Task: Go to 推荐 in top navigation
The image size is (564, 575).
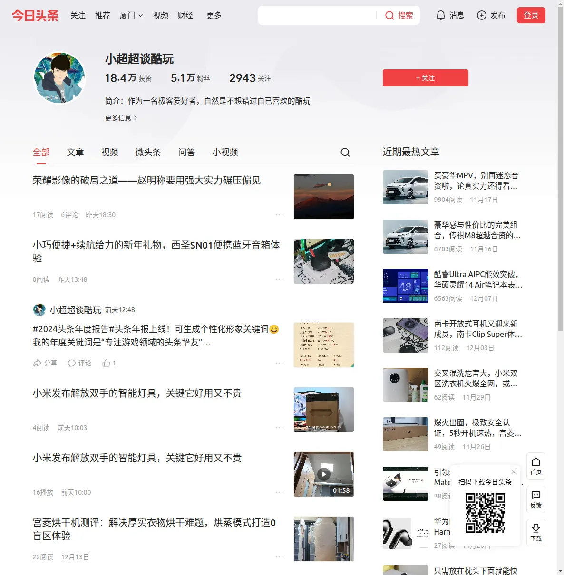Action: tap(103, 15)
